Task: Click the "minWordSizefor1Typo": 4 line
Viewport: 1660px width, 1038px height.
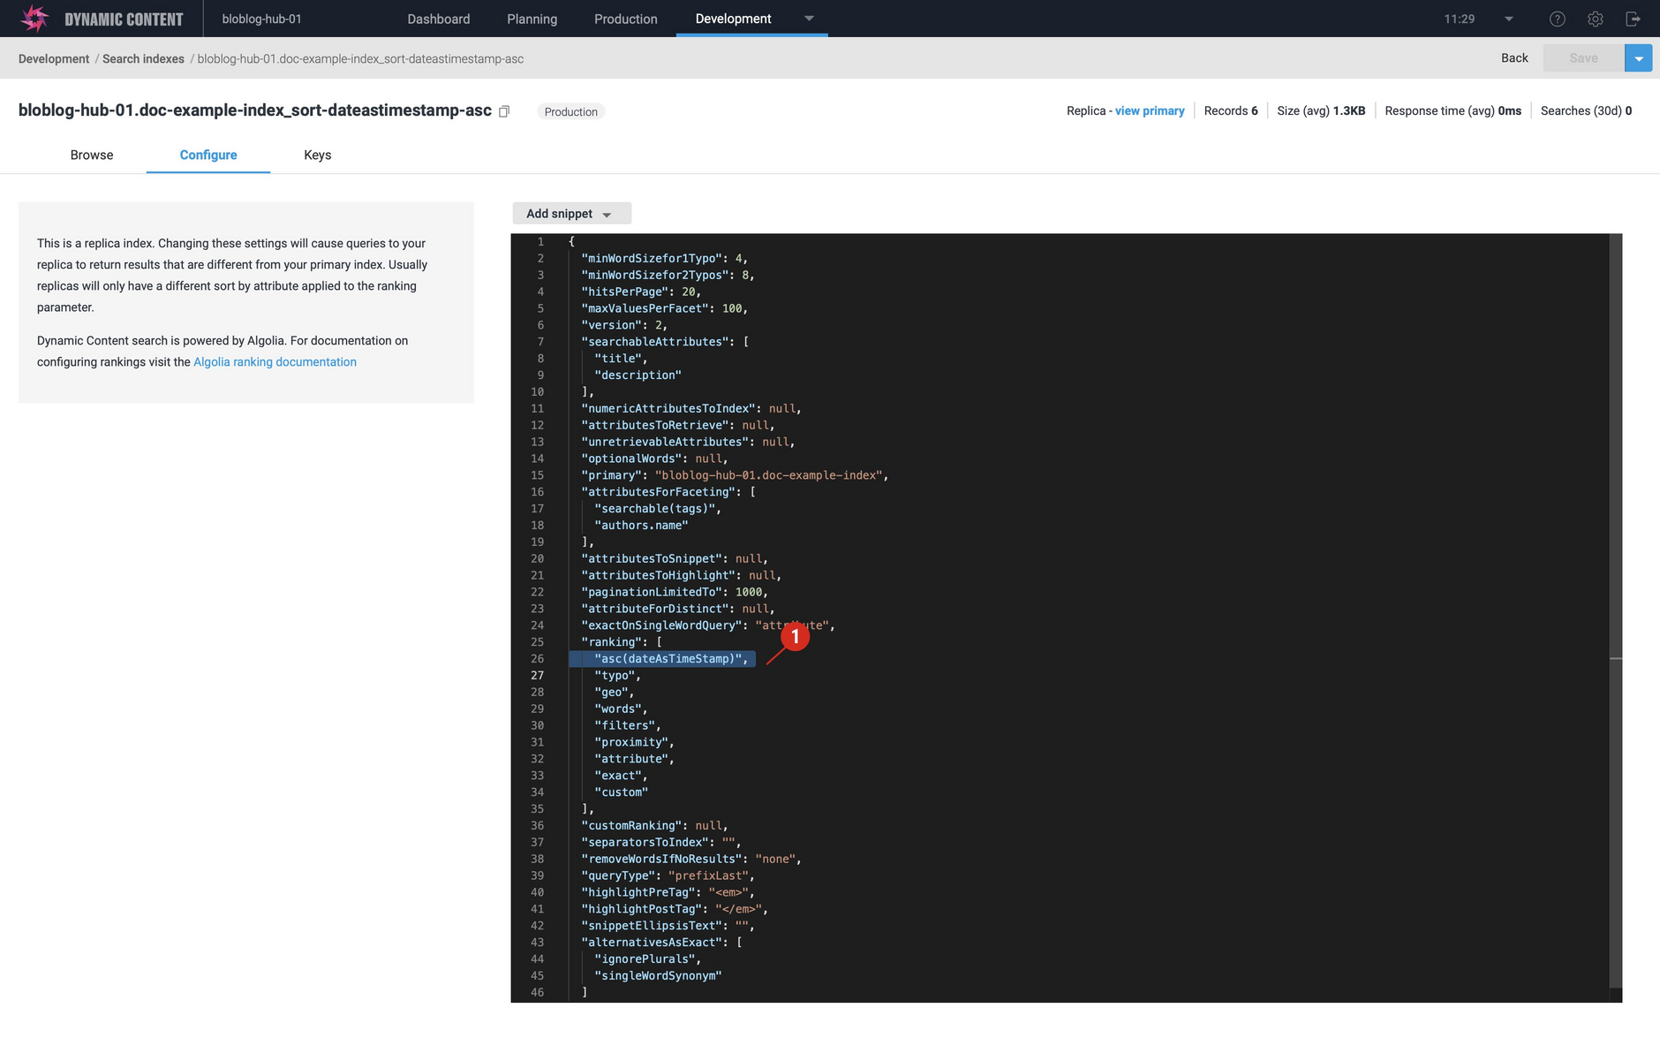Action: 665,259
